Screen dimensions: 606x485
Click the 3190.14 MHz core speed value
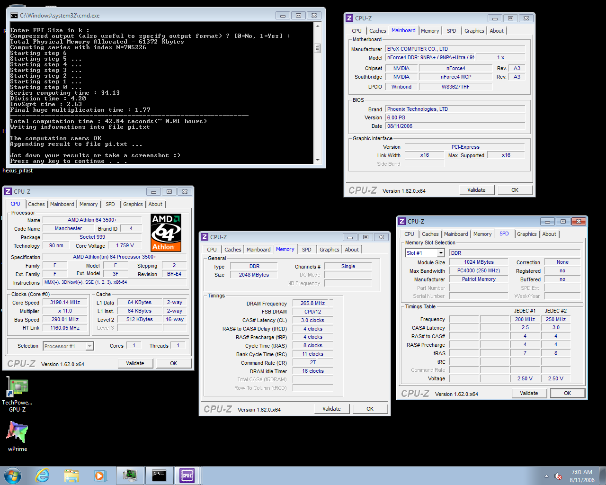[x=65, y=302]
